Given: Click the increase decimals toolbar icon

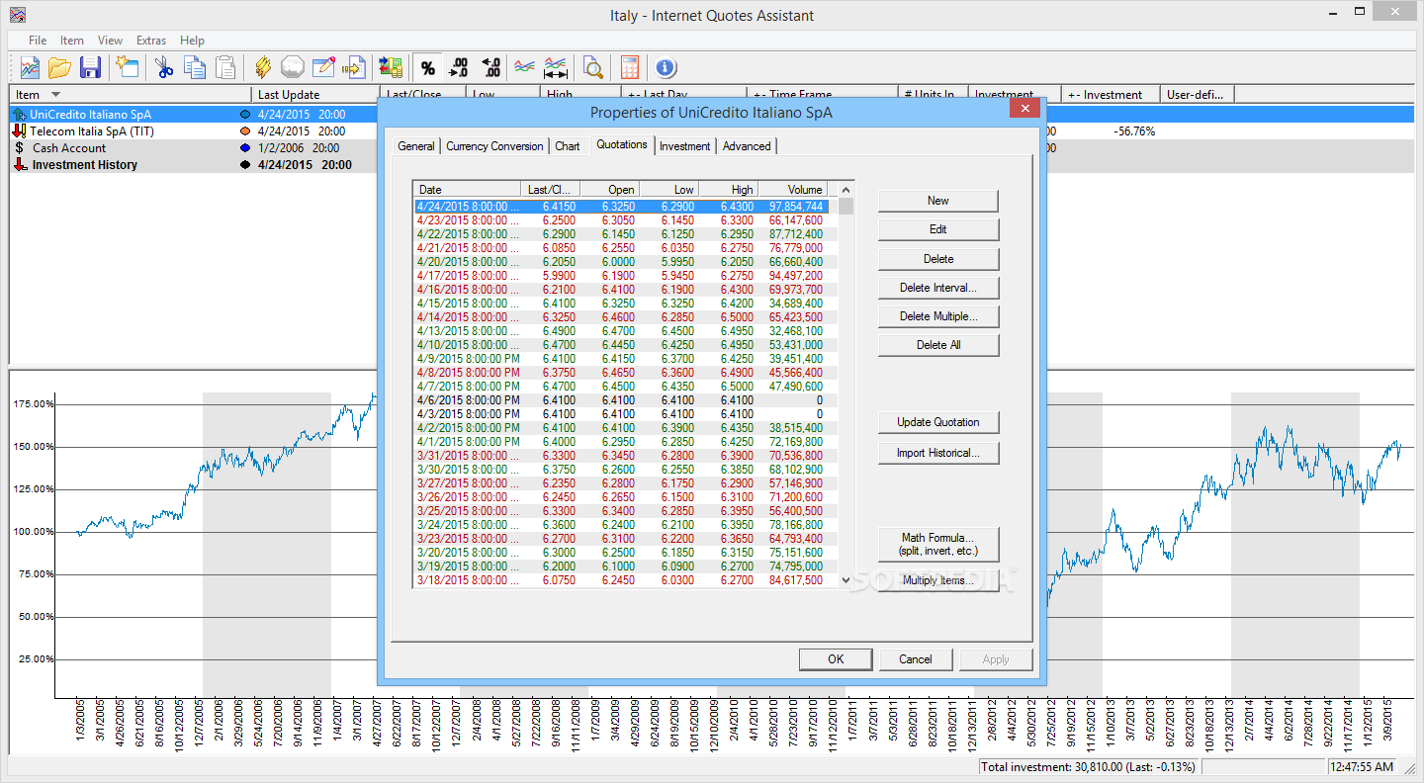Looking at the screenshot, I should [458, 67].
